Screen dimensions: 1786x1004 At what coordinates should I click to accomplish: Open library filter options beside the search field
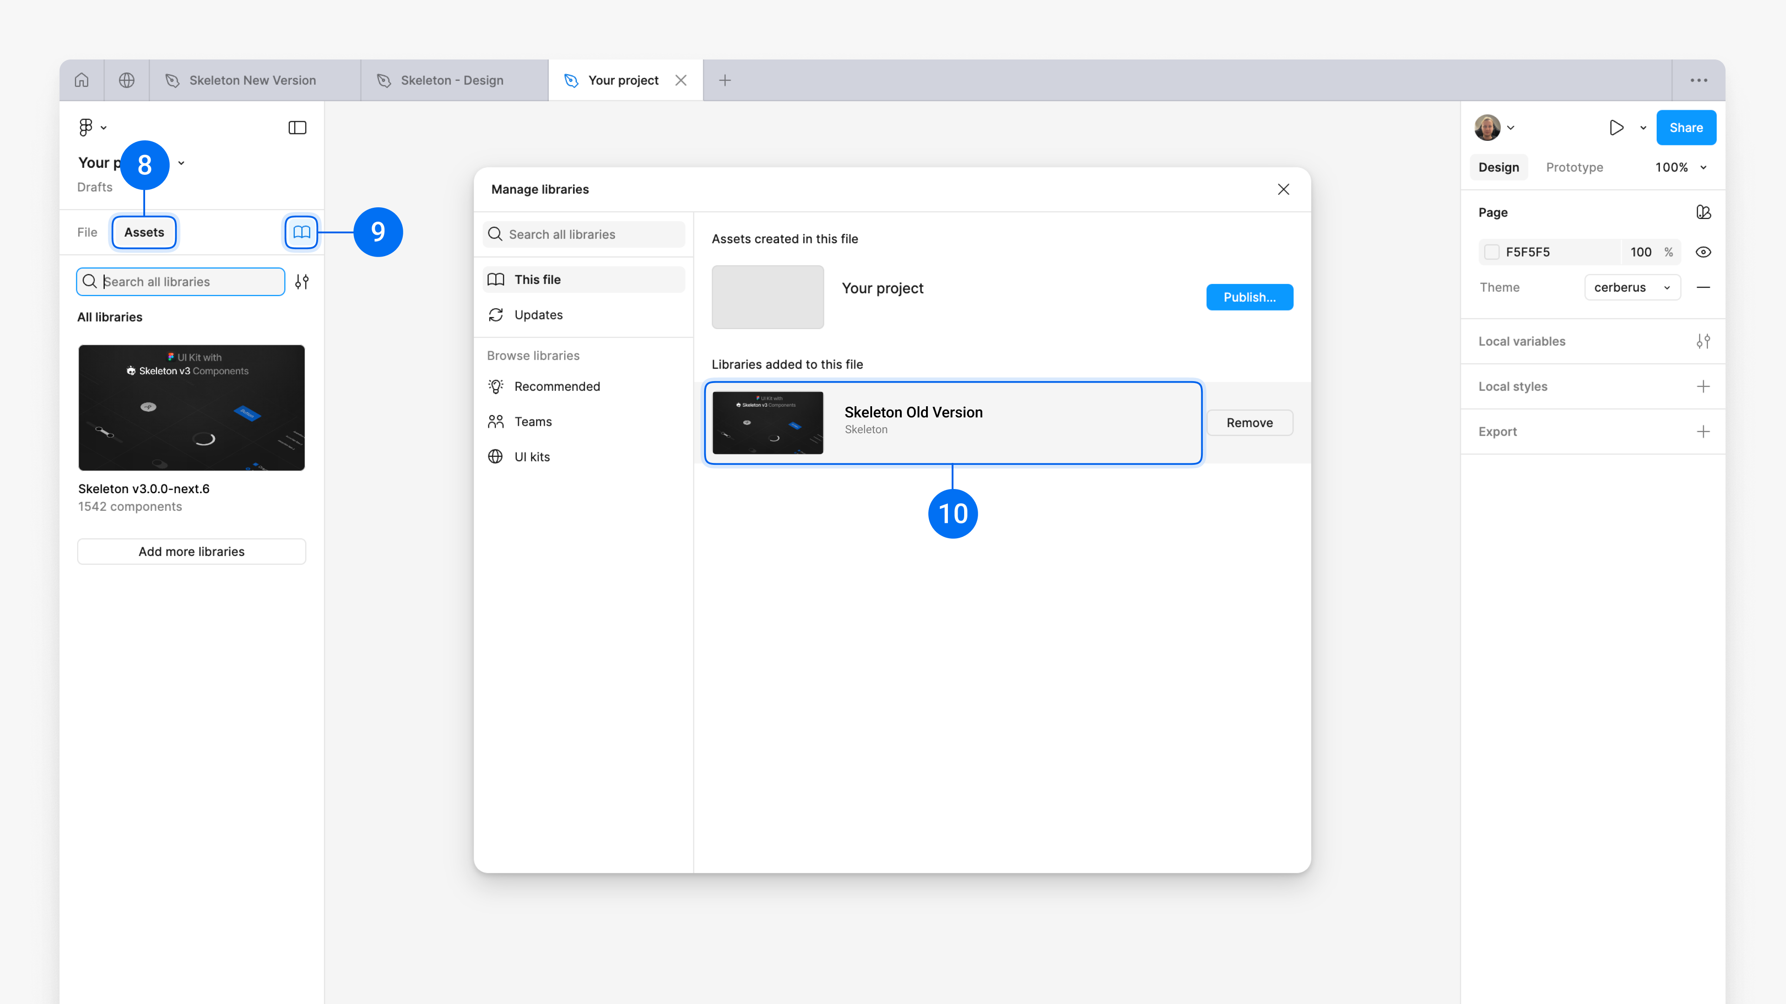[x=302, y=281]
